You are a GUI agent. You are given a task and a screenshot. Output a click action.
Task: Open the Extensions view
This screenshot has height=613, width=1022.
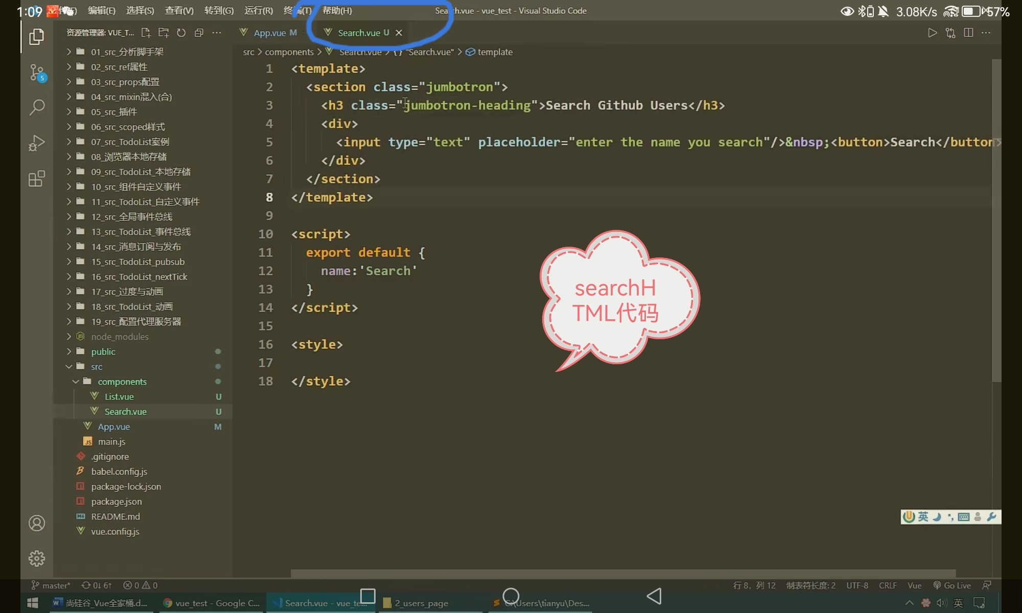[x=37, y=178]
